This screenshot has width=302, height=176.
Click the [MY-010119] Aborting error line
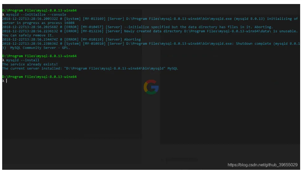[72, 39]
